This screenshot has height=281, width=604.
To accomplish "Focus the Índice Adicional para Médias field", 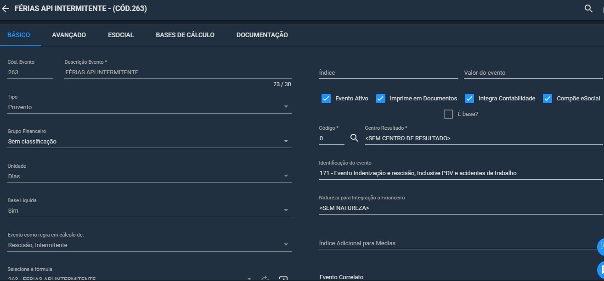I will pyautogui.click(x=461, y=243).
